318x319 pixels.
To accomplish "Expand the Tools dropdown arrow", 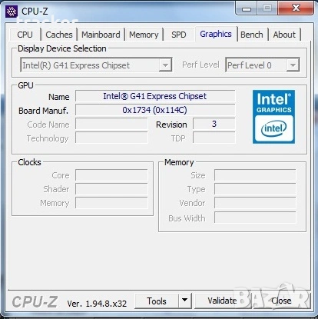I will pos(184,301).
